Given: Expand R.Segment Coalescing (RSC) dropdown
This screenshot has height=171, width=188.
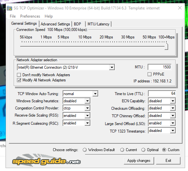Looking at the screenshot, I should (87, 123).
